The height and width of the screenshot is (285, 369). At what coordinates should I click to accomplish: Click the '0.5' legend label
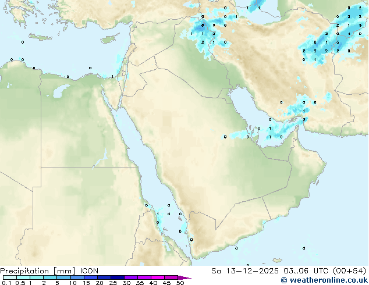pyautogui.click(x=20, y=283)
